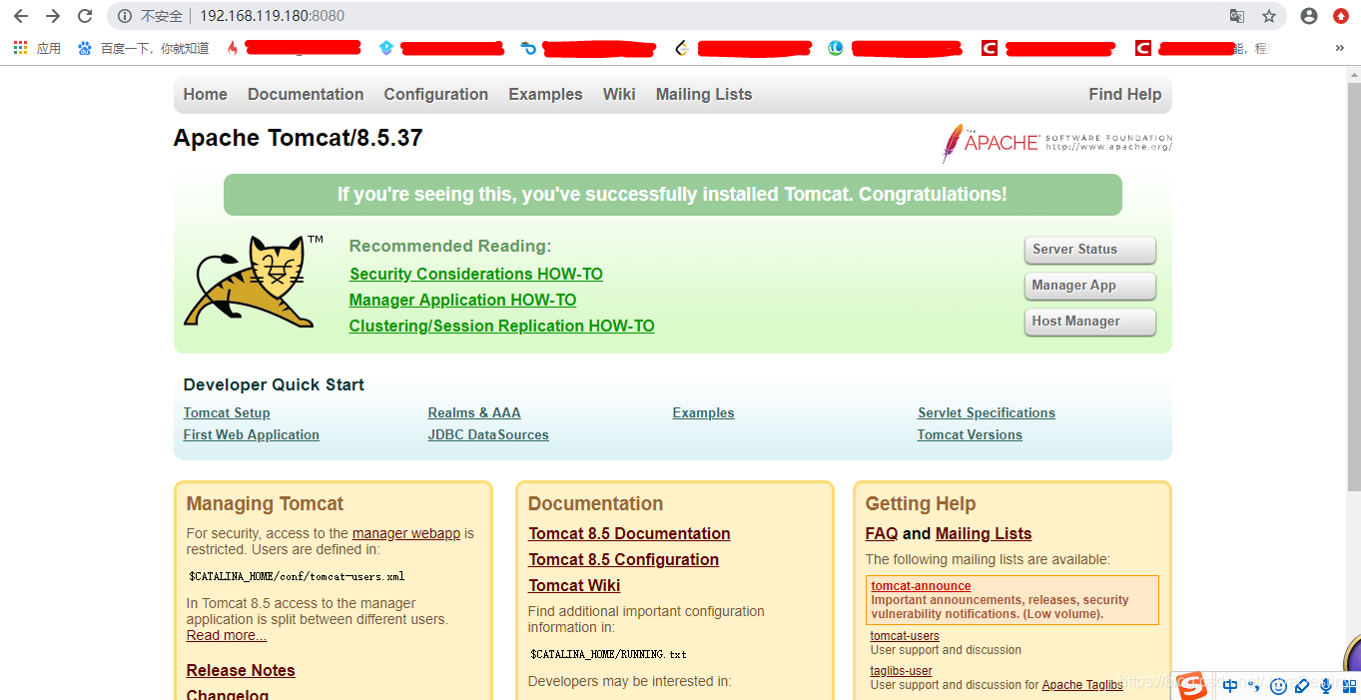Screen dimensions: 1361x700
Task: Click the Read more... link
Action: click(x=227, y=635)
